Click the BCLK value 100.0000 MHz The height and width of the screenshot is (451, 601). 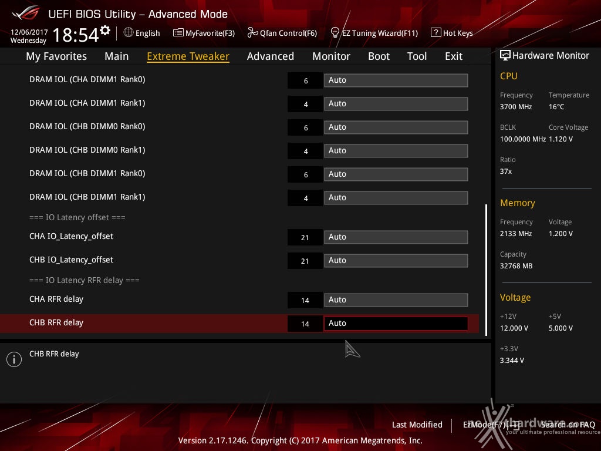(523, 139)
